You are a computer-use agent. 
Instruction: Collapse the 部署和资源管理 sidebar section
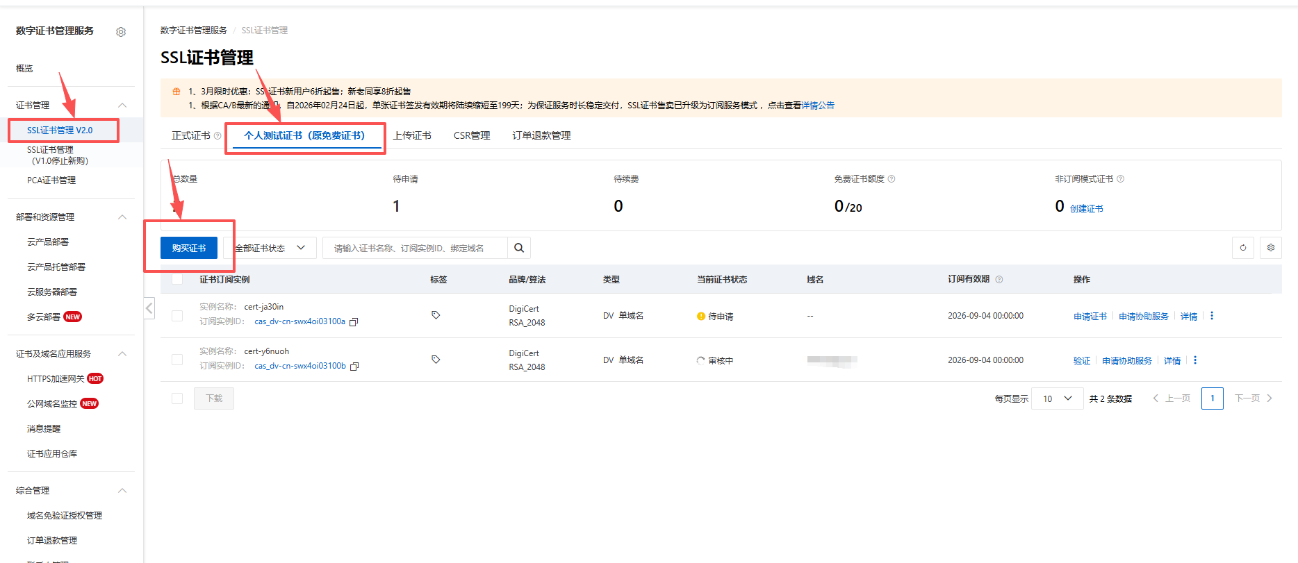(x=122, y=217)
